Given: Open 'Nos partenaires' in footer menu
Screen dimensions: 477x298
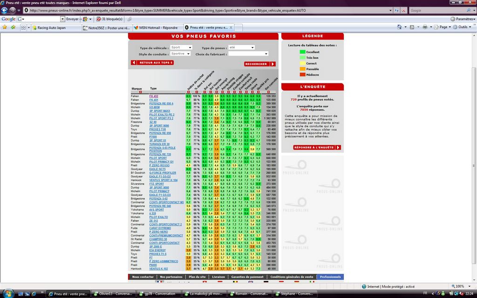Looking at the screenshot, I should (171, 277).
